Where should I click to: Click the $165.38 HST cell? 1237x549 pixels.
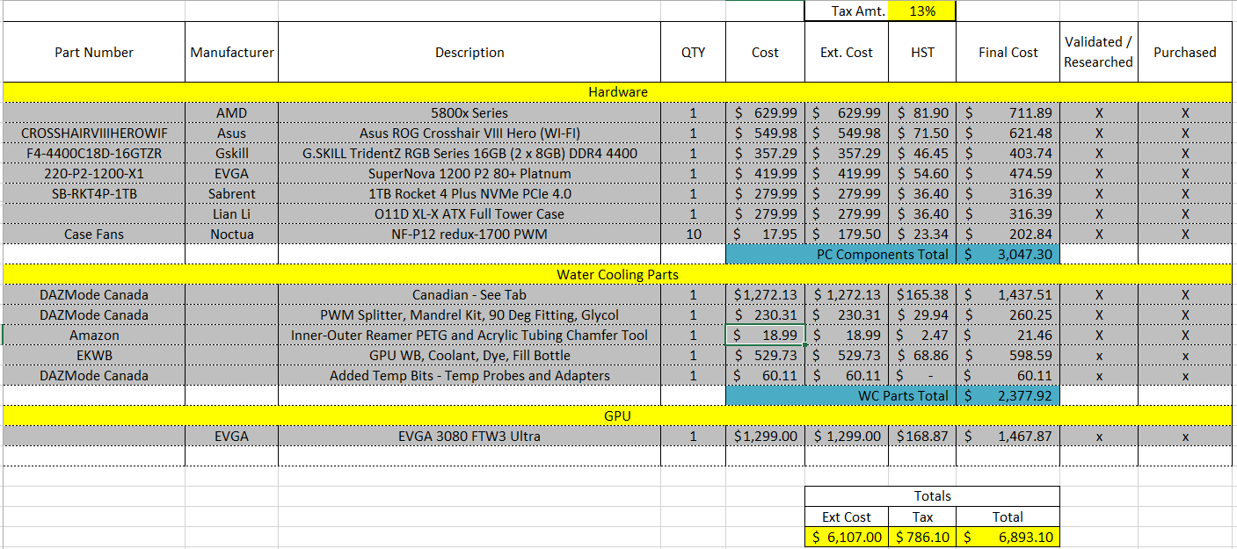pos(921,295)
